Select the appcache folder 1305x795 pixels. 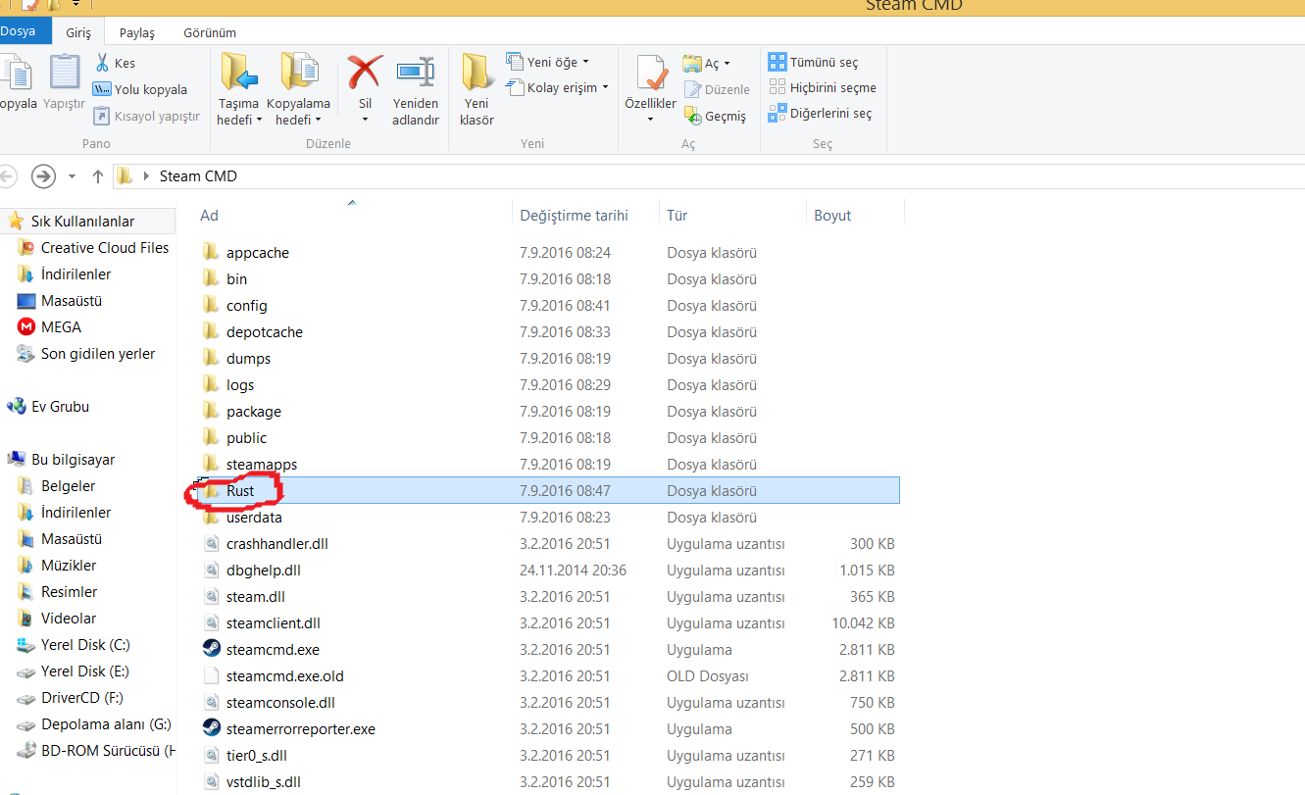257,252
